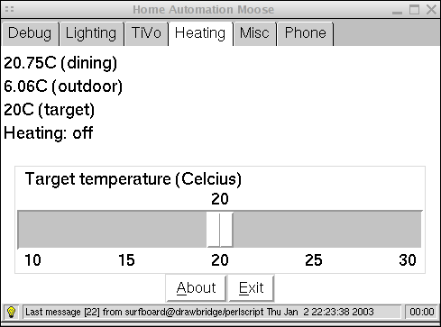Screen dimensions: 441x327
Task: Open the window menu grip icon
Action: point(9,9)
